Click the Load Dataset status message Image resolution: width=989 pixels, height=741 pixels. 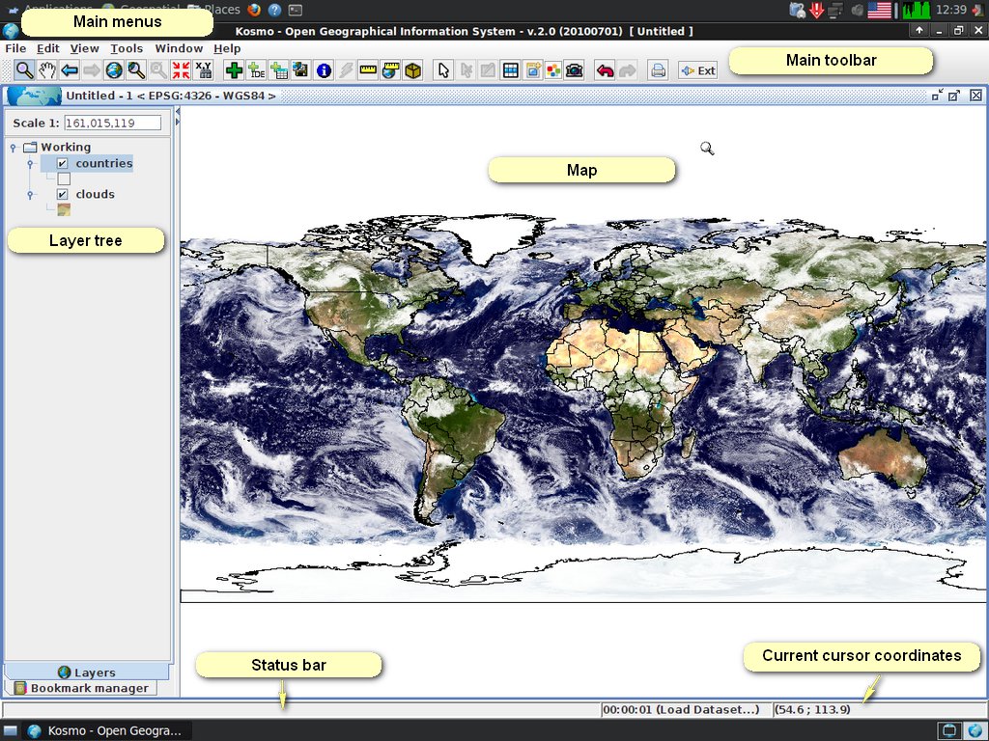[681, 709]
